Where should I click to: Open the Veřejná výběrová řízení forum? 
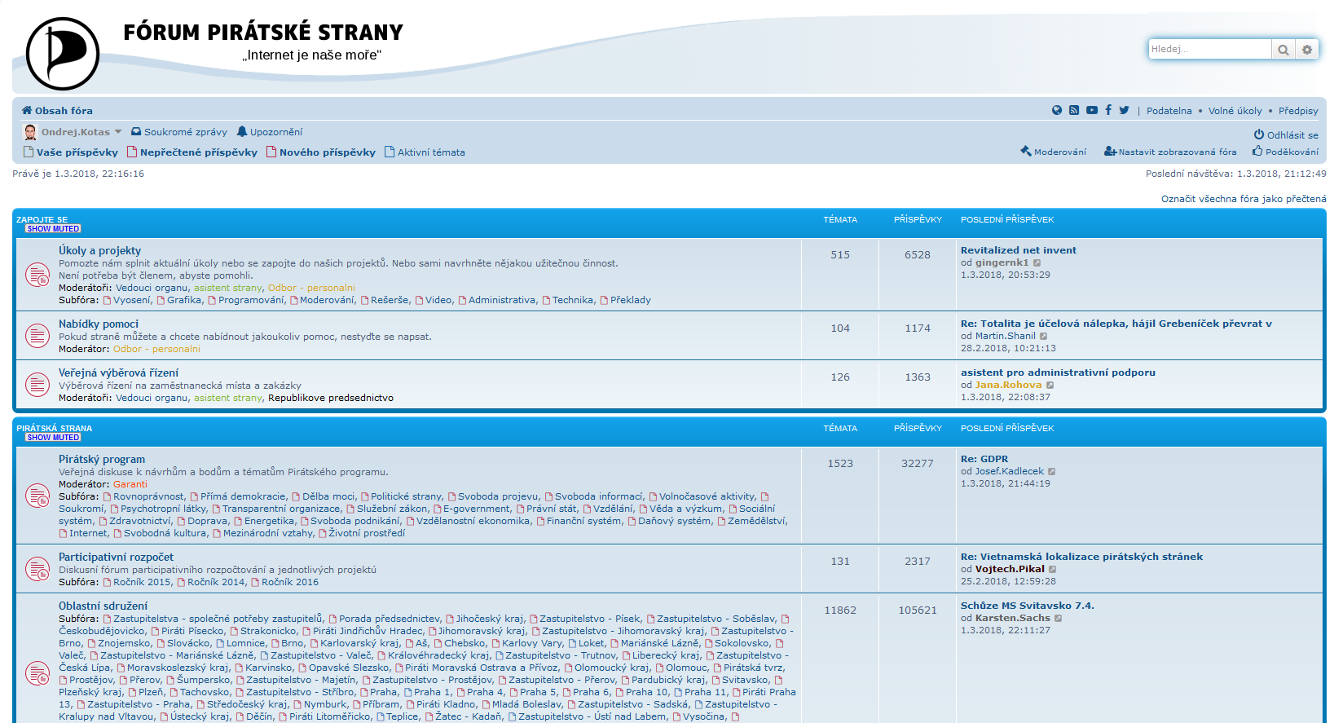pos(118,373)
